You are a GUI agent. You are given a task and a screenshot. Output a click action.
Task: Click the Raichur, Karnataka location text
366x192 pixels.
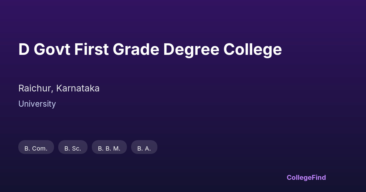[59, 88]
